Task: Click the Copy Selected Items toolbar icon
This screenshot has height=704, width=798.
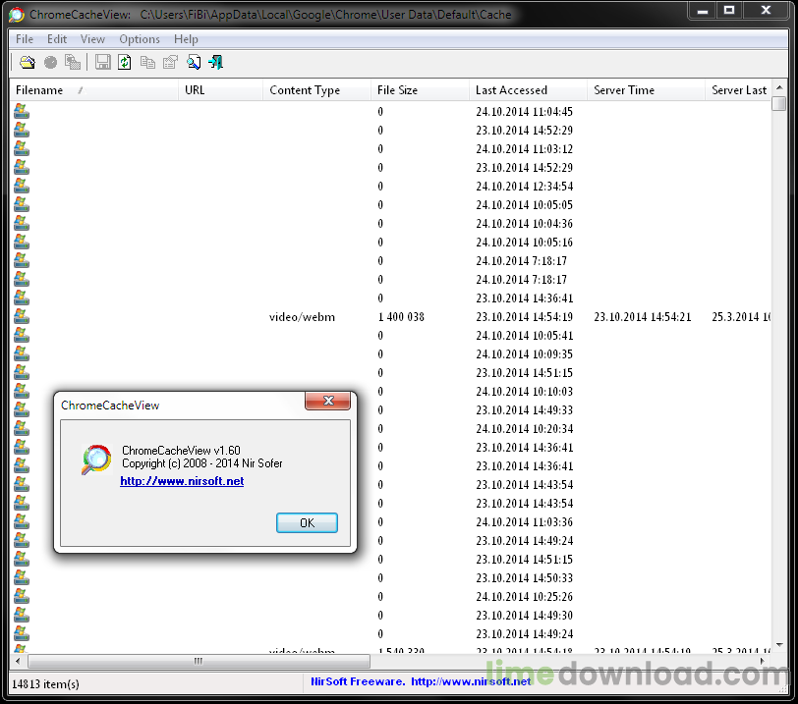Action: coord(147,62)
